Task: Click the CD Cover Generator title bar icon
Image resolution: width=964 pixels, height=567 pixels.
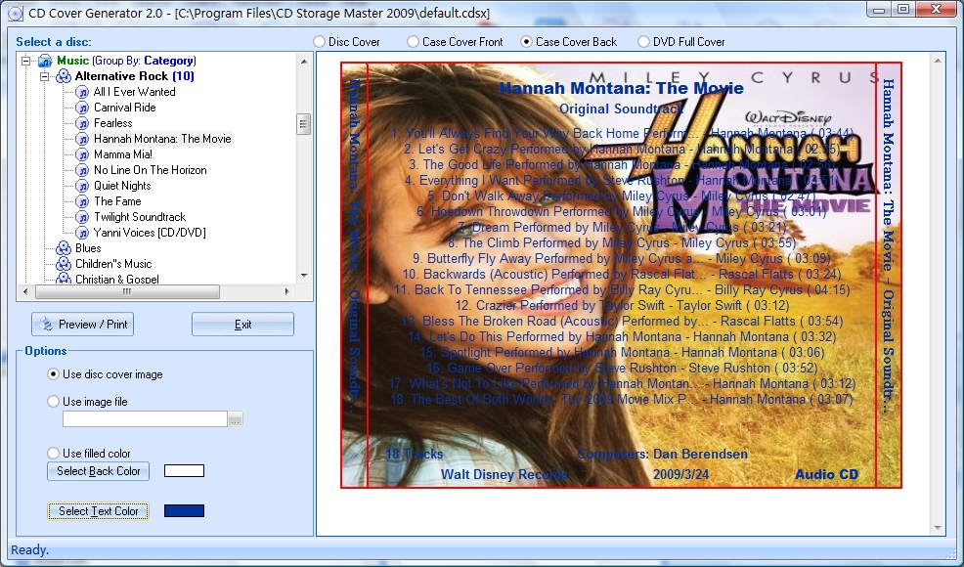Action: tap(16, 13)
